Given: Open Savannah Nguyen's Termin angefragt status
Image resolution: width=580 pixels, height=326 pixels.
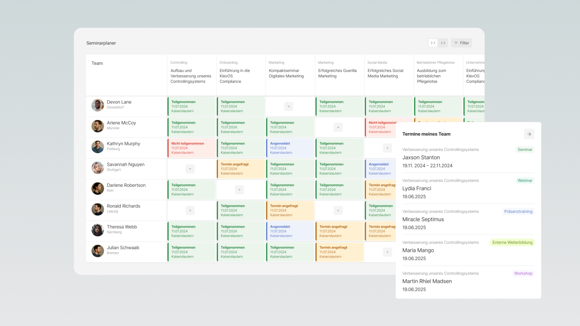Looking at the screenshot, I should (x=241, y=169).
